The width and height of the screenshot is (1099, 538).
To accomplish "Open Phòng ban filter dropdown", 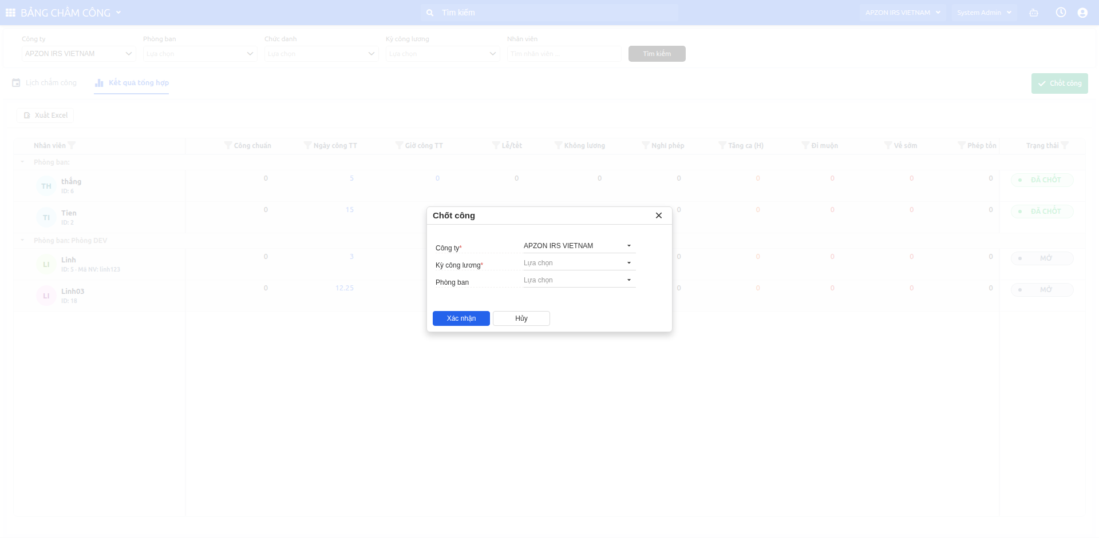I will tap(200, 54).
